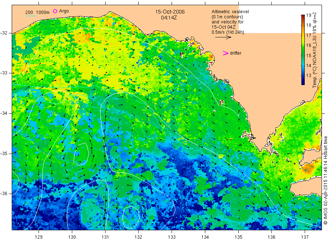Click the color bar label '15'
Image resolution: width=330 pixels, height=242 pixels.
(308, 56)
